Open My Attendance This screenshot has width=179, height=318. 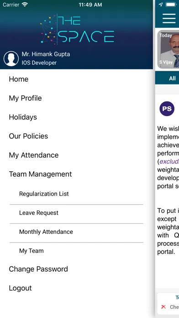(34, 155)
